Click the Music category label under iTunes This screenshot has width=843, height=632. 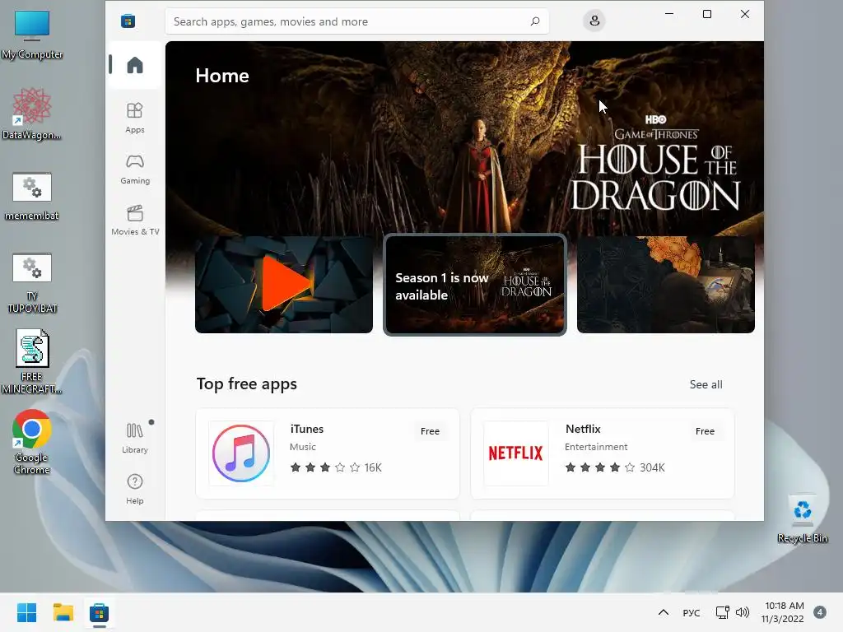click(303, 447)
